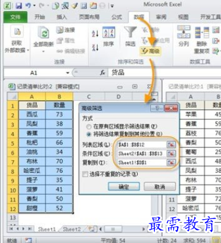Select column A header in right workbook
Viewport: 221px width, 243px height.
tap(191, 96)
